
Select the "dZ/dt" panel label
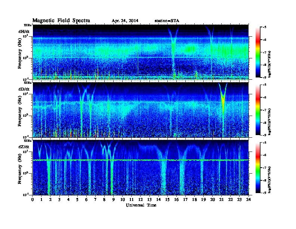(x=24, y=147)
